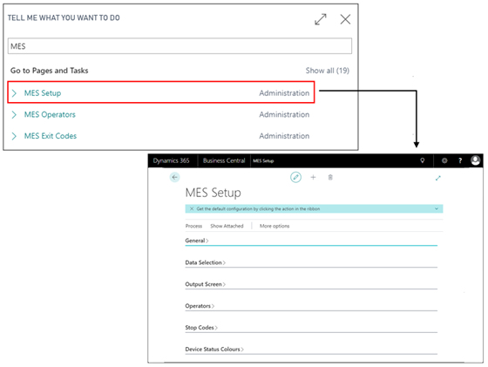Expand the General section
The width and height of the screenshot is (488, 367).
(x=197, y=241)
